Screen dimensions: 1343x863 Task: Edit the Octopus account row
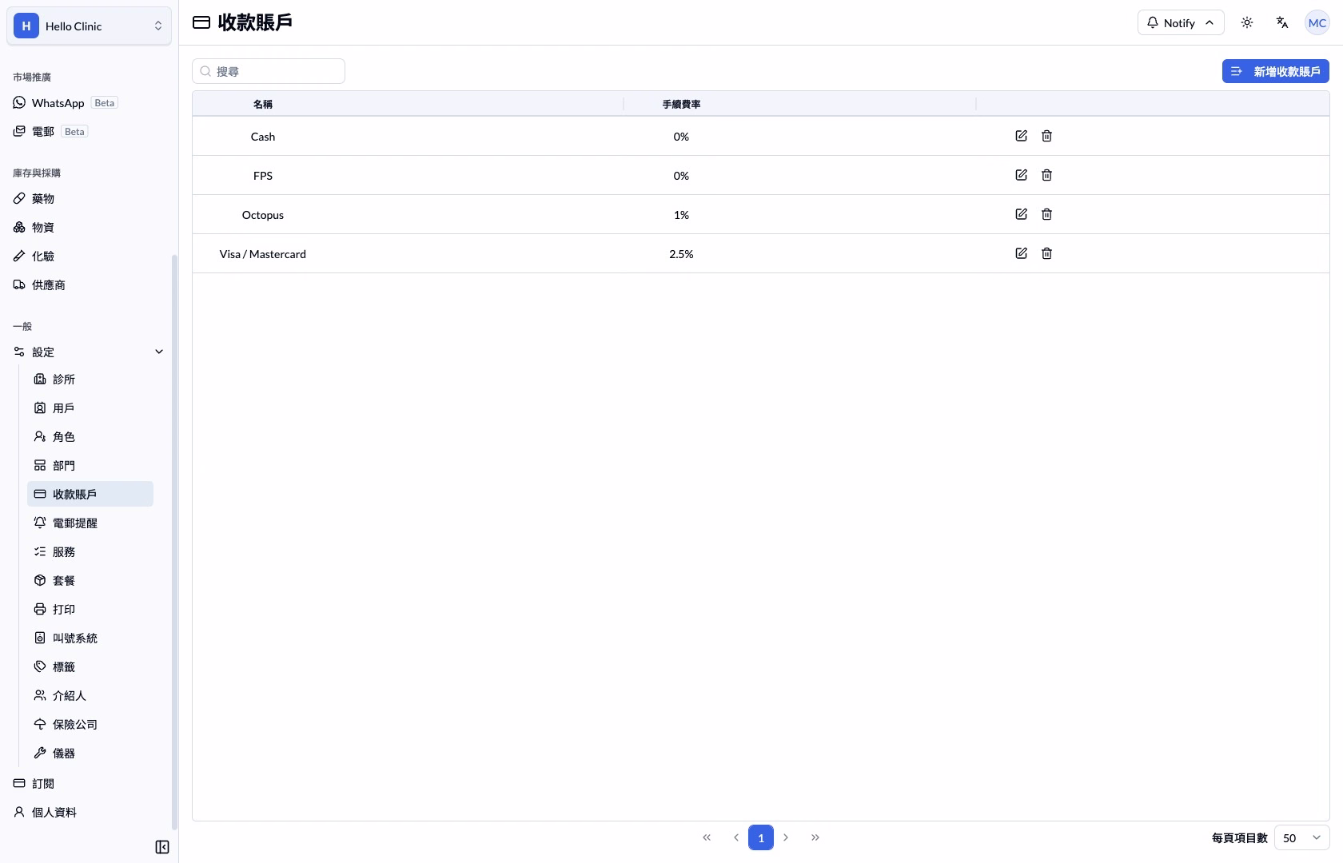(1021, 214)
